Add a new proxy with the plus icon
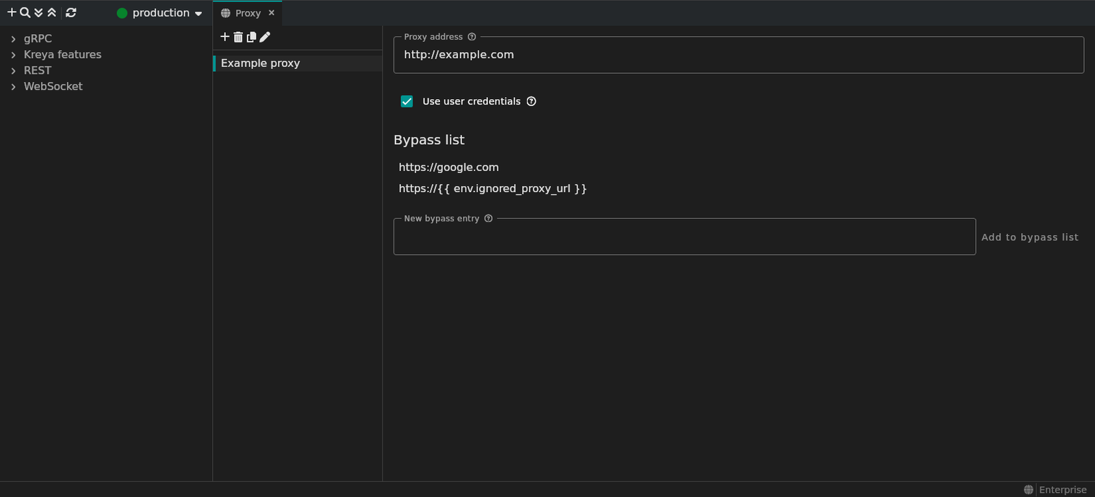The image size is (1095, 497). pos(224,37)
